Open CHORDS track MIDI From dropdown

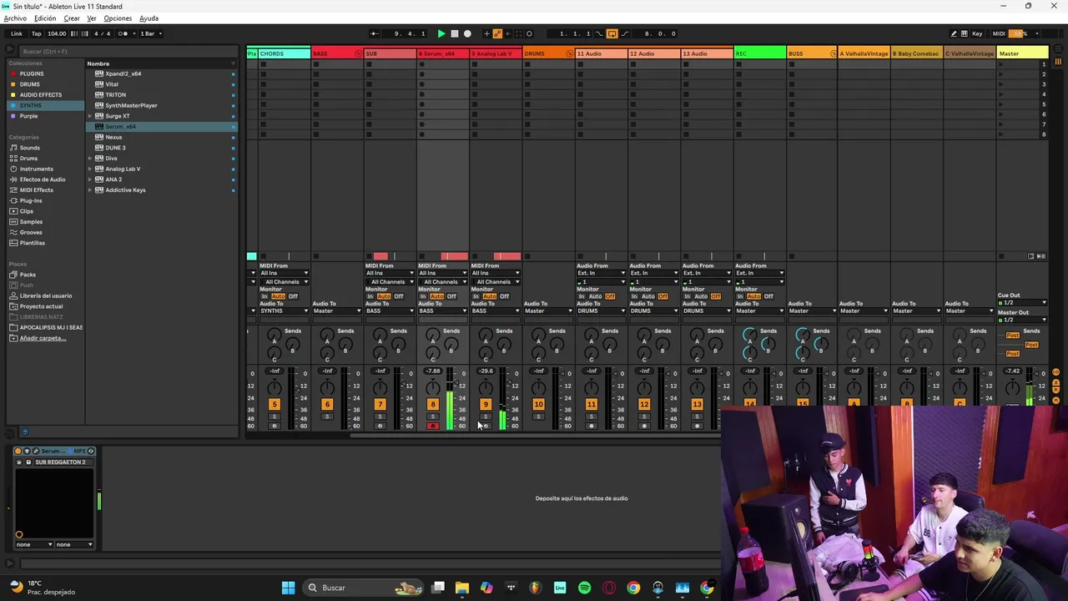pyautogui.click(x=284, y=273)
